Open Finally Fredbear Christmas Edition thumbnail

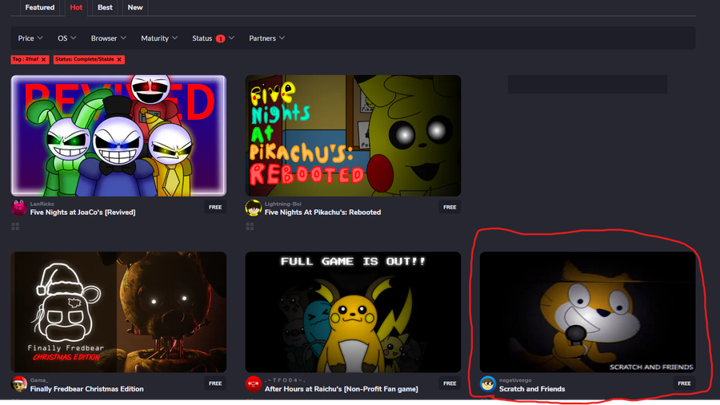tap(118, 312)
